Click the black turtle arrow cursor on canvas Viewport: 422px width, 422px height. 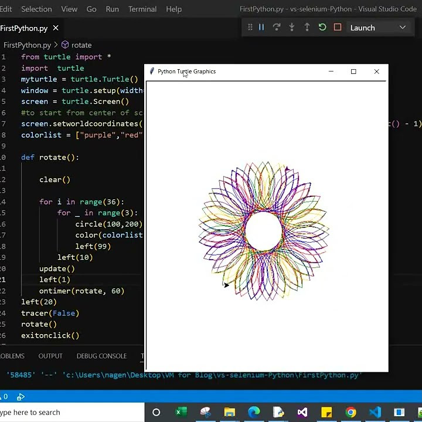pos(226,285)
